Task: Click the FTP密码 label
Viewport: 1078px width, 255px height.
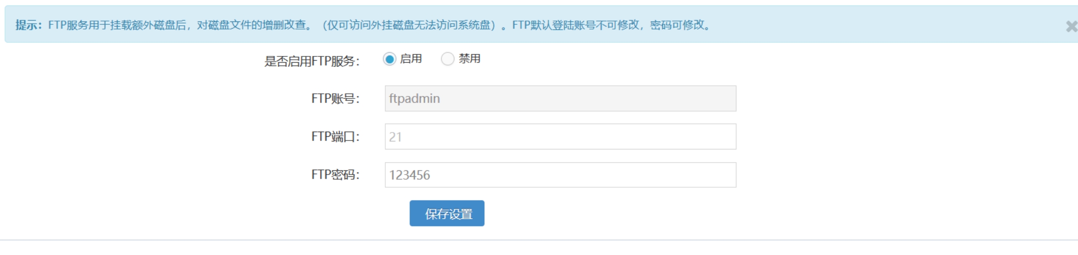Action: (336, 174)
